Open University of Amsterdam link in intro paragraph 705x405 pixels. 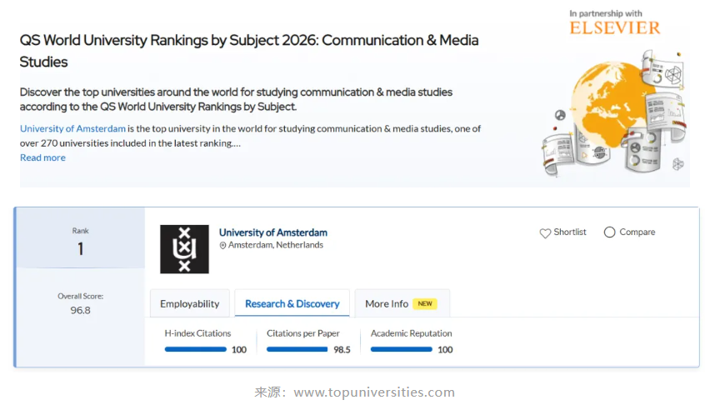point(72,129)
